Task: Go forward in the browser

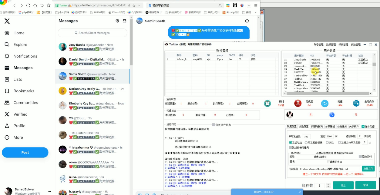Action: (22, 5)
